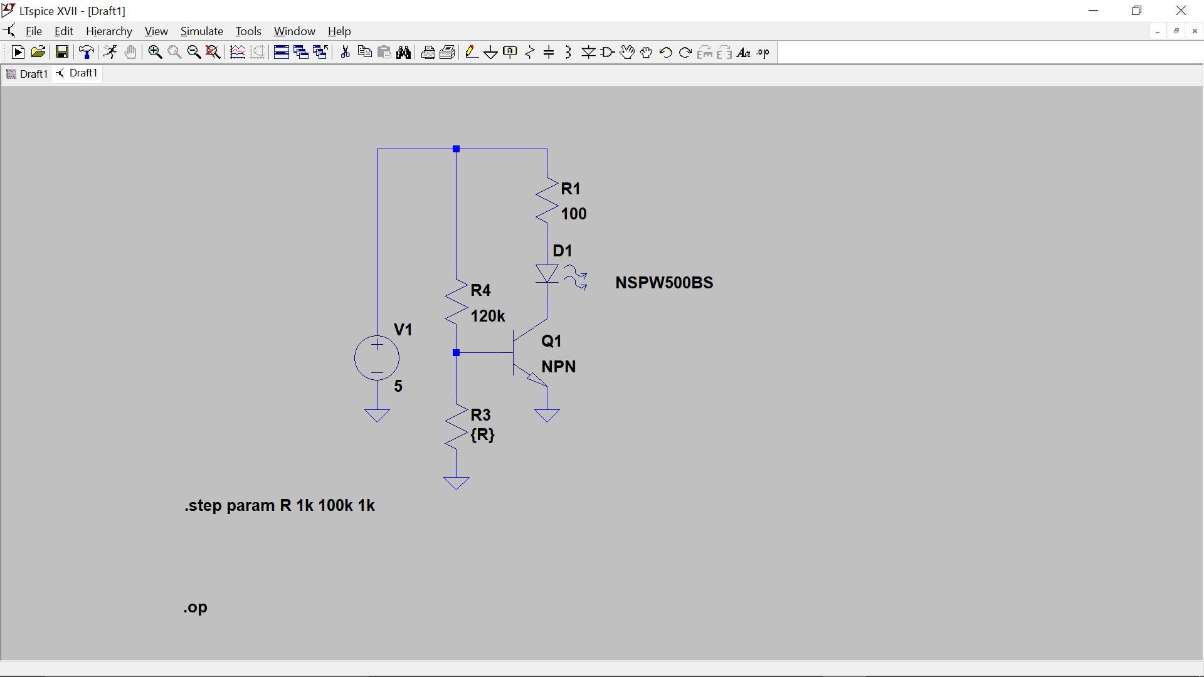Screen dimensions: 1204x677
Task: Open the Hierarchy menu
Action: click(108, 31)
